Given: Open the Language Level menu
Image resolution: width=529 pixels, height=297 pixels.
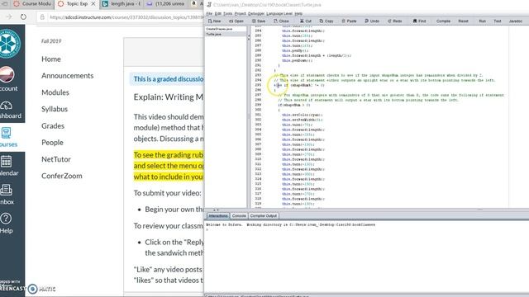Looking at the screenshot, I should point(279,13).
